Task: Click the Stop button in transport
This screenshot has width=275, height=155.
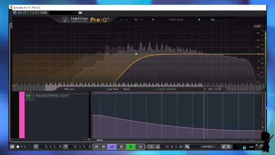Action: coord(121,146)
